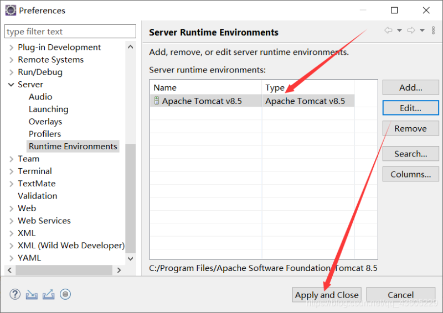Click the Columns... button
Image resolution: width=443 pixels, height=313 pixels.
(410, 174)
